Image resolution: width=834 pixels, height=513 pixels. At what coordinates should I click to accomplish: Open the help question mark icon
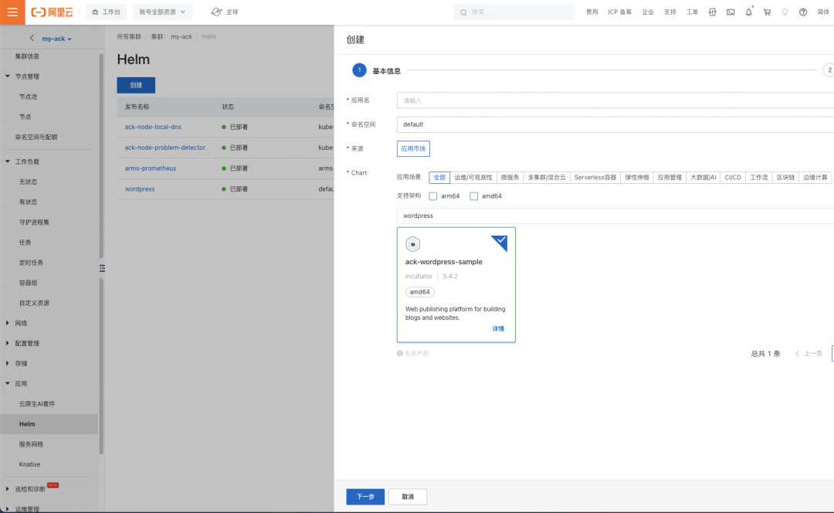point(802,12)
